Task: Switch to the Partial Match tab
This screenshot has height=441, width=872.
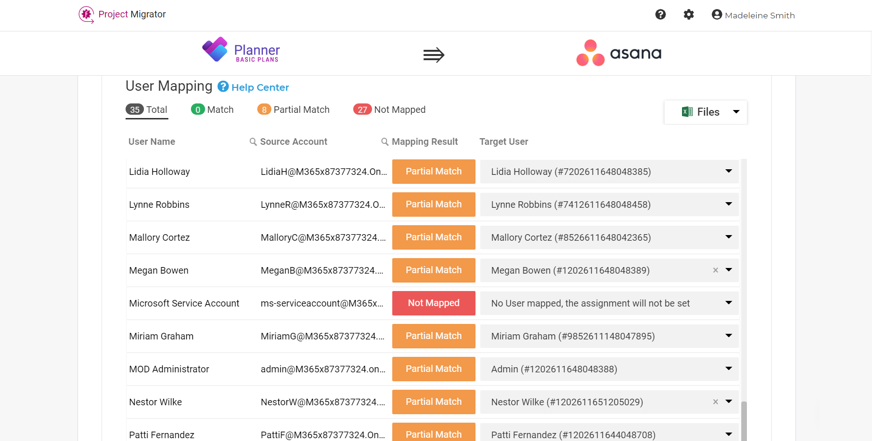Action: click(x=293, y=110)
